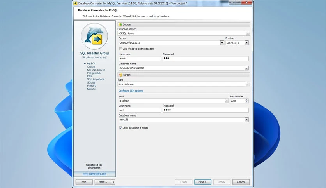Select Firebird in the sidebar list
Image resolution: width=326 pixels, height=188 pixels.
tap(92, 85)
